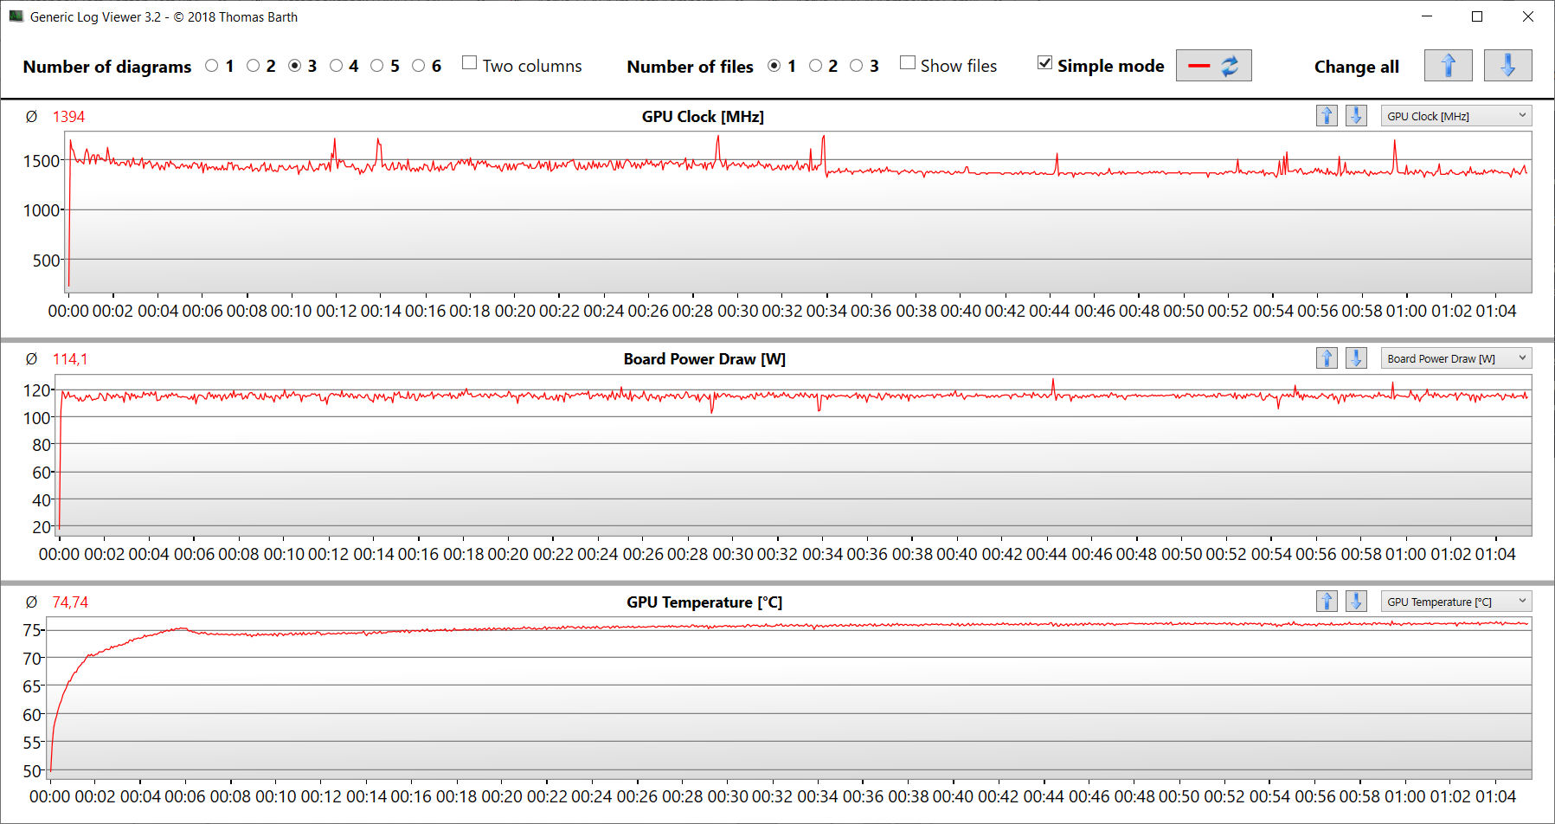The height and width of the screenshot is (824, 1555).
Task: Tick the Show files checkbox
Action: (908, 63)
